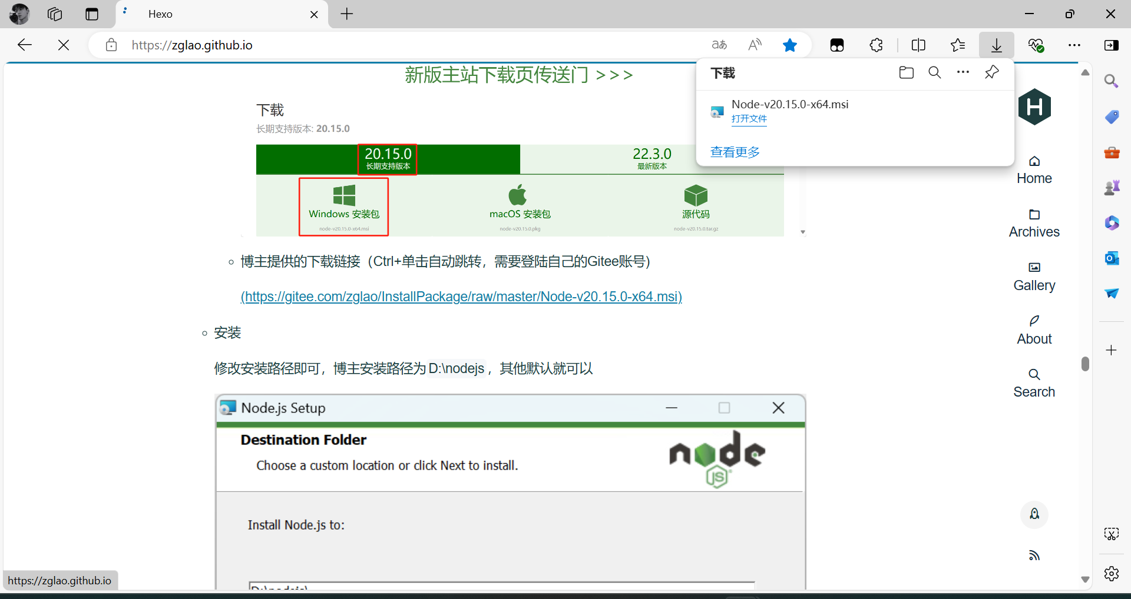Click macOS 安装包 tile in image
The height and width of the screenshot is (599, 1131).
point(520,207)
